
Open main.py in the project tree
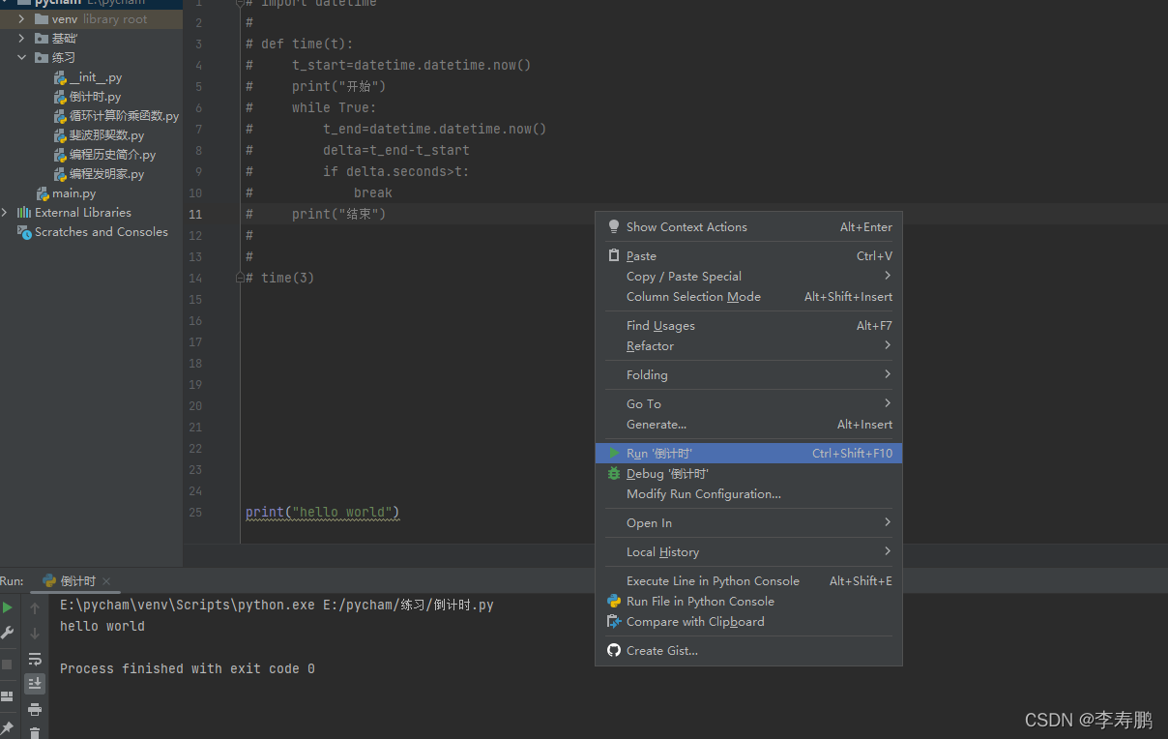(x=73, y=193)
